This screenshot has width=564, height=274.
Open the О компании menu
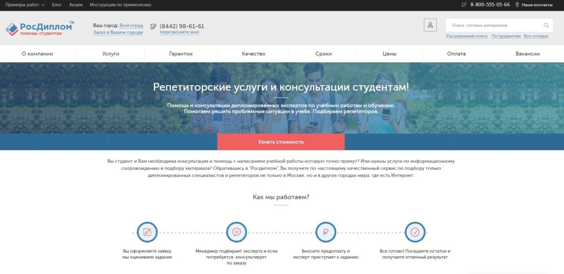(38, 54)
